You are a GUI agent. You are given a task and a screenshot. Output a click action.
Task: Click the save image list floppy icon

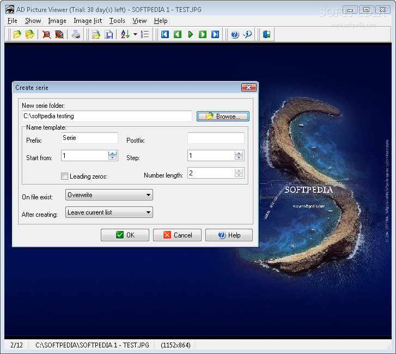[109, 34]
